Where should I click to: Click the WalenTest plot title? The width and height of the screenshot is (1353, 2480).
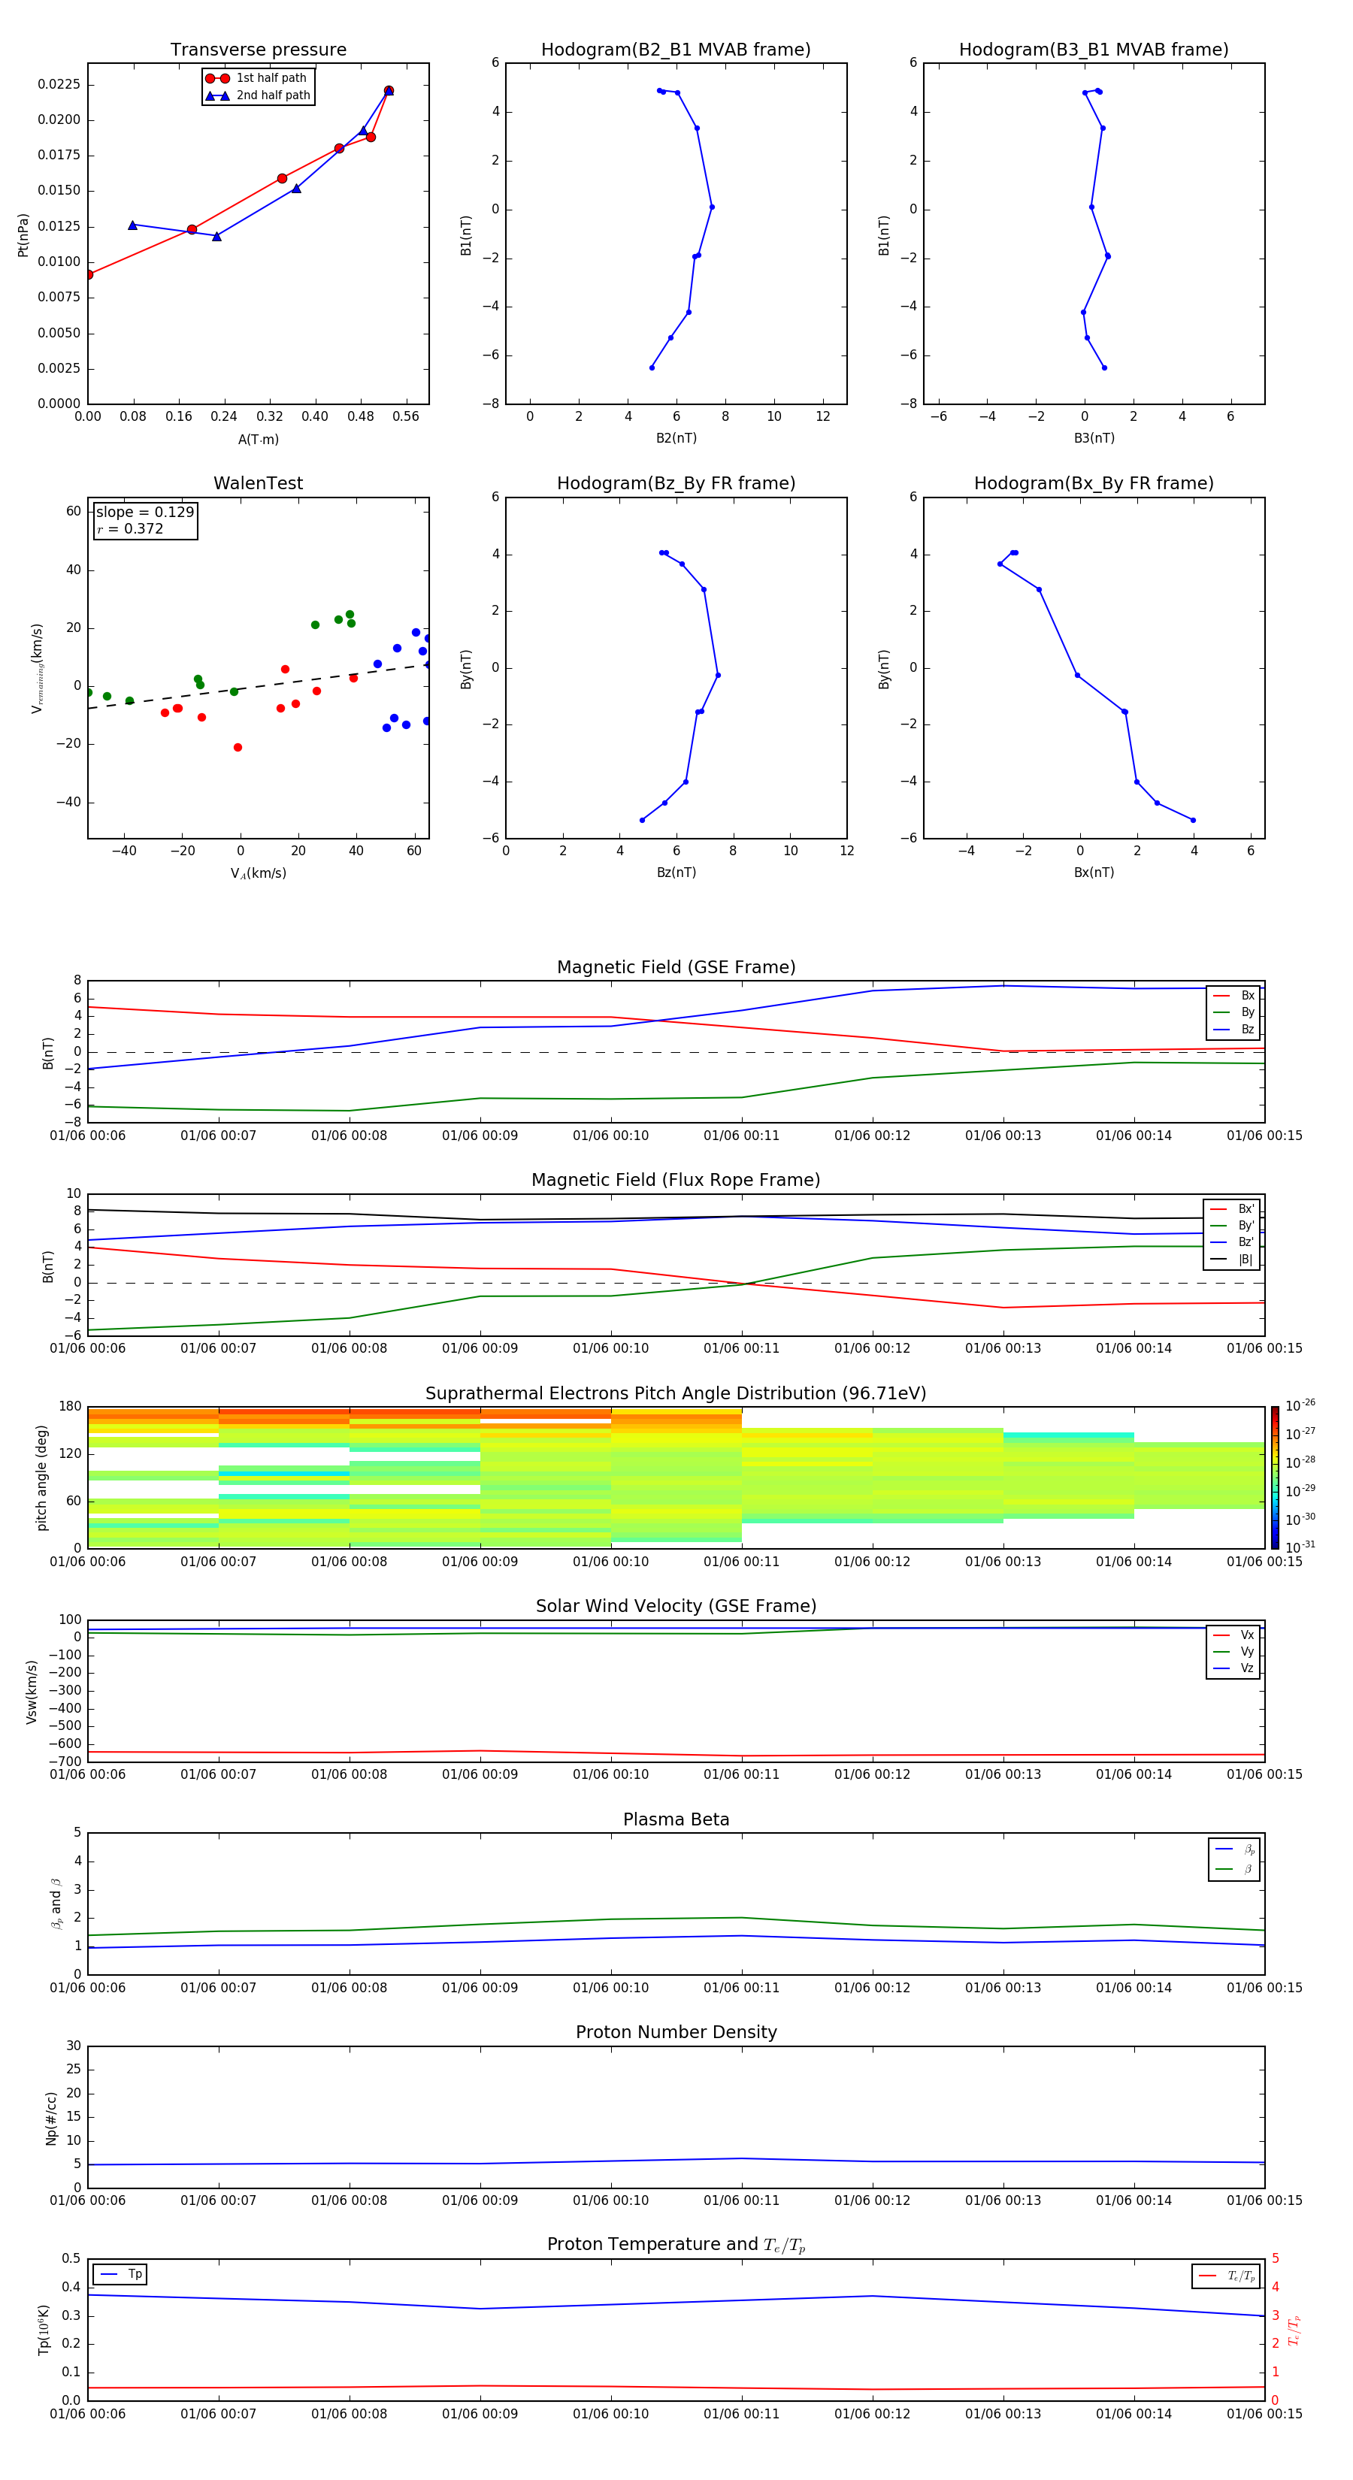258,483
